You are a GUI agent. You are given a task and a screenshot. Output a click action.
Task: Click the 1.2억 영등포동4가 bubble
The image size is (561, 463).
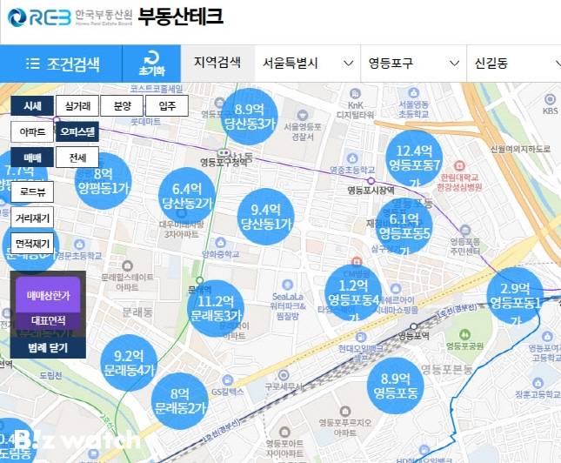pyautogui.click(x=353, y=293)
